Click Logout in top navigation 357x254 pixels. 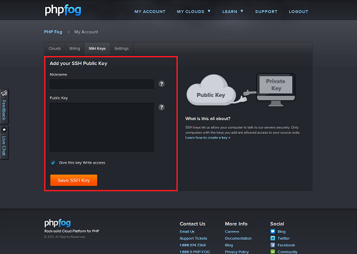pos(298,12)
